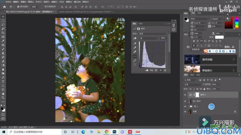Image resolution: width=241 pixels, height=135 pixels.
Task: Select the Crop tool
Action: [x=3, y=33]
